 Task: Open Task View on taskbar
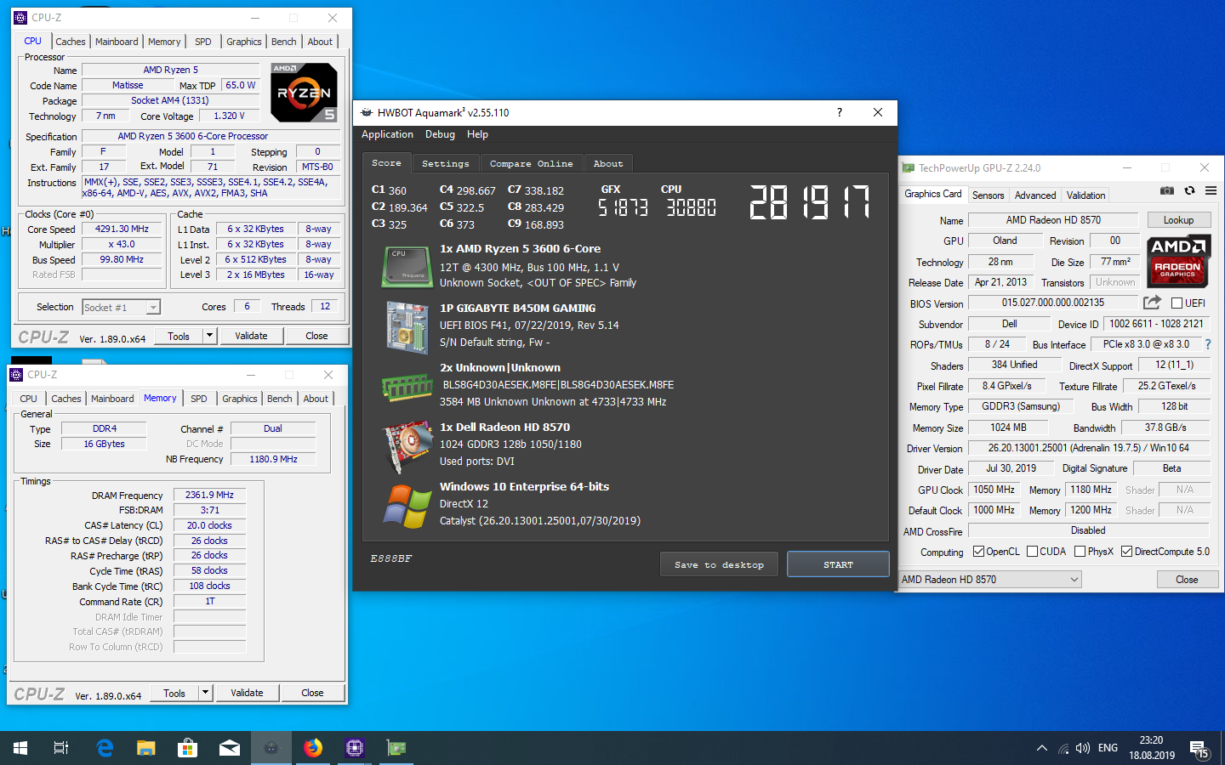tap(61, 748)
